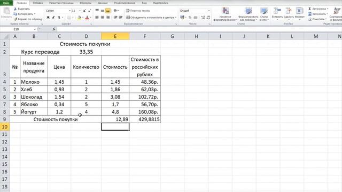
Task: Click the percent style icon
Action: click(x=190, y=18)
